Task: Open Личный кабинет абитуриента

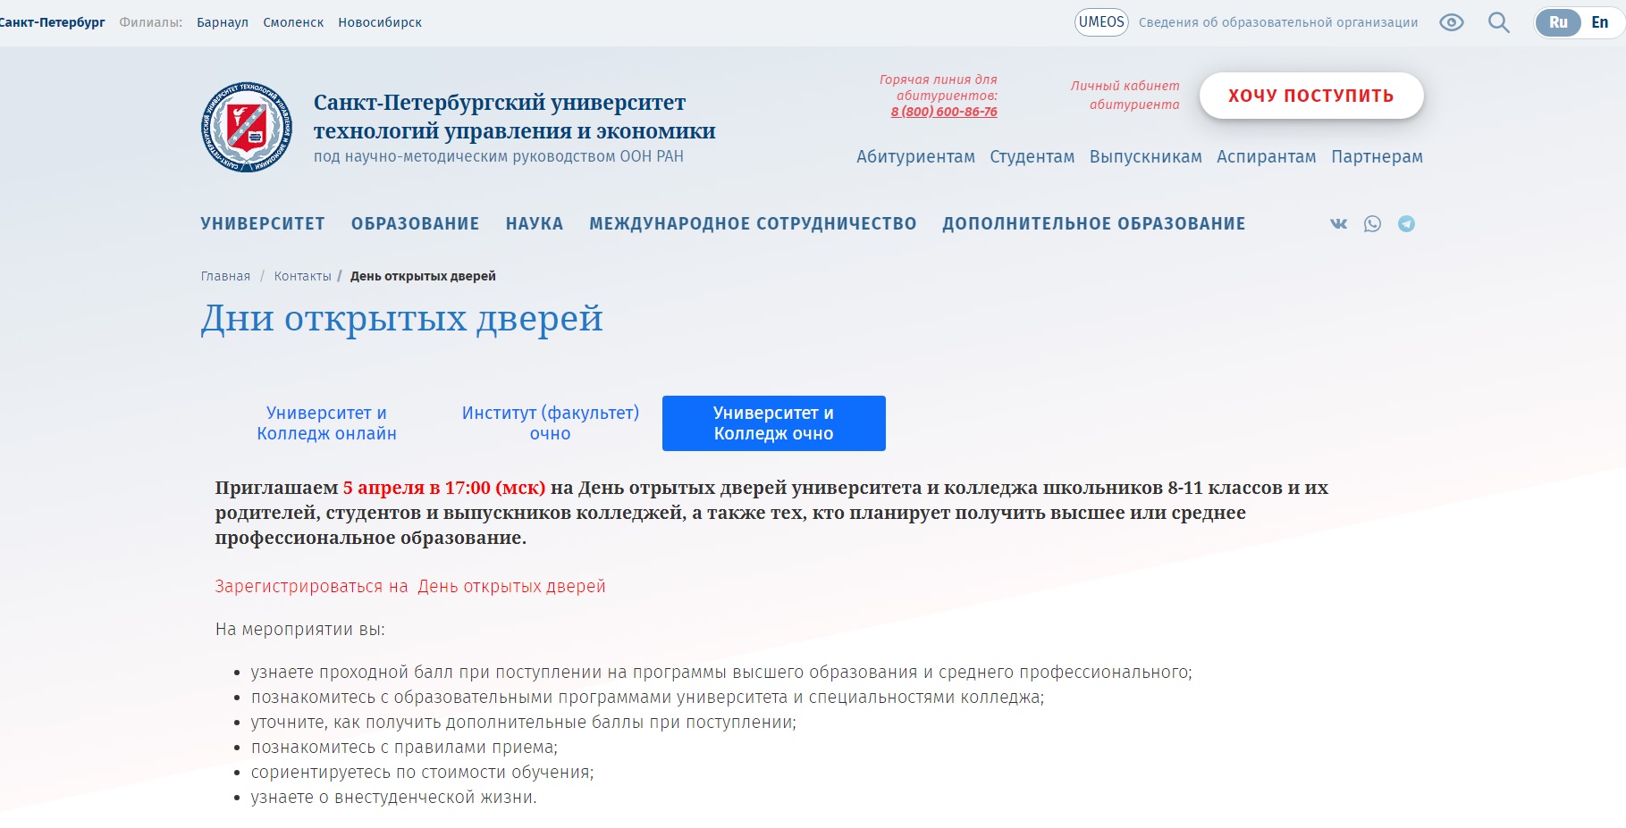Action: [1125, 96]
